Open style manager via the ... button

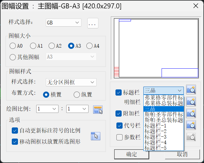[x=93, y=23]
